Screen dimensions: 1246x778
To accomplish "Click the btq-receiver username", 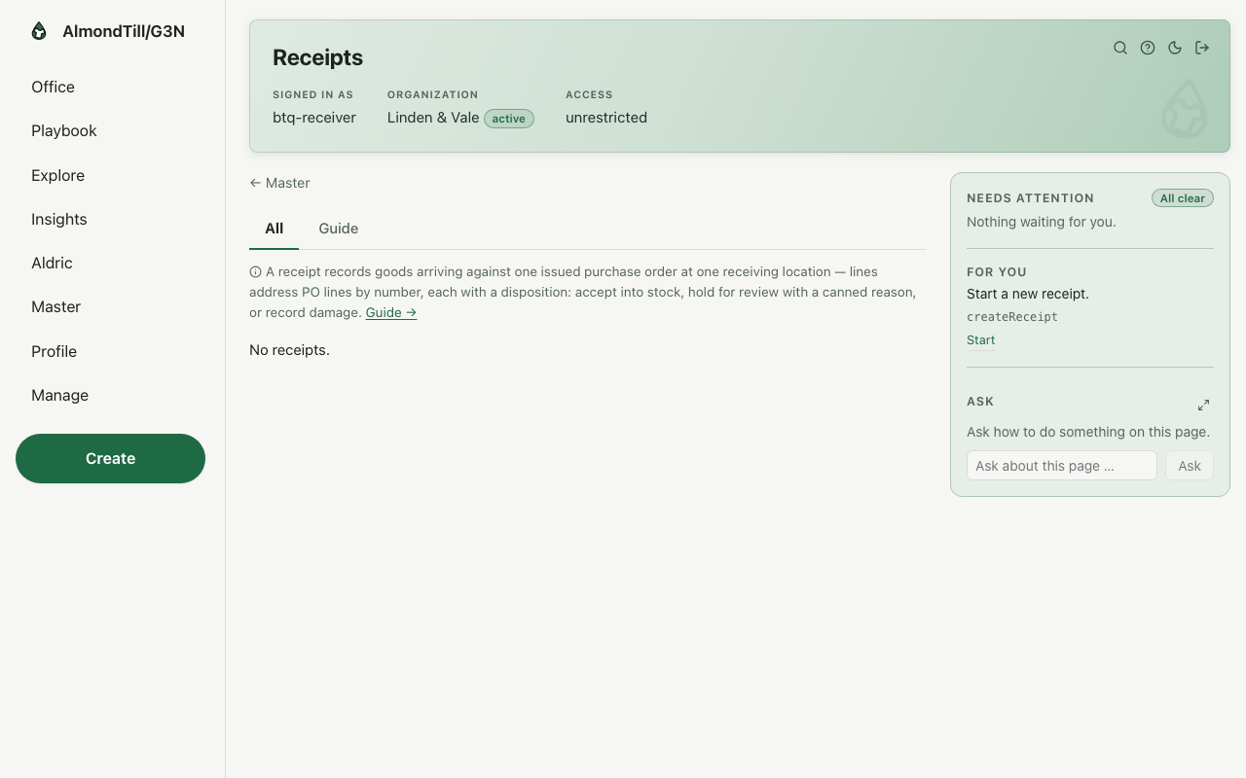I will click(x=314, y=118).
